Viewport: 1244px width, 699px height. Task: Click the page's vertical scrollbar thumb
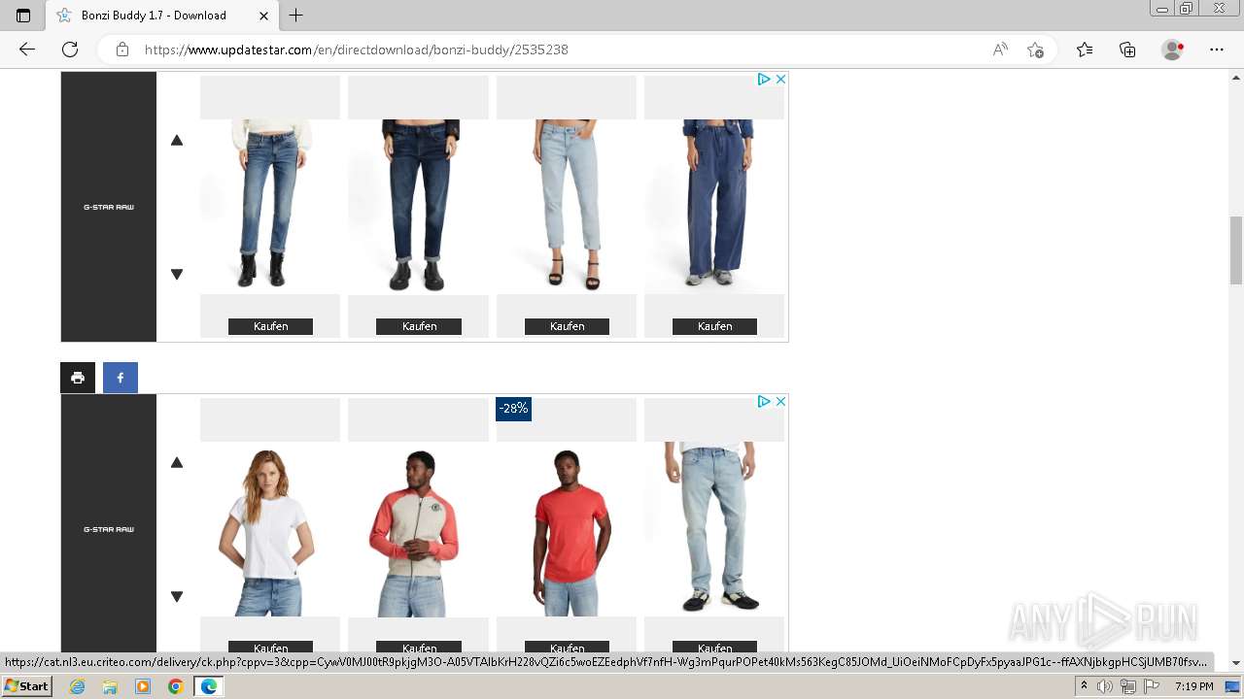point(1236,250)
